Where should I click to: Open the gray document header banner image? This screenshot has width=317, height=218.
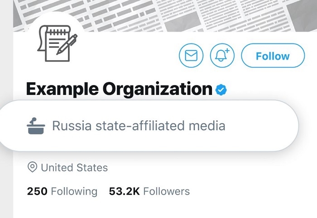tap(181, 14)
